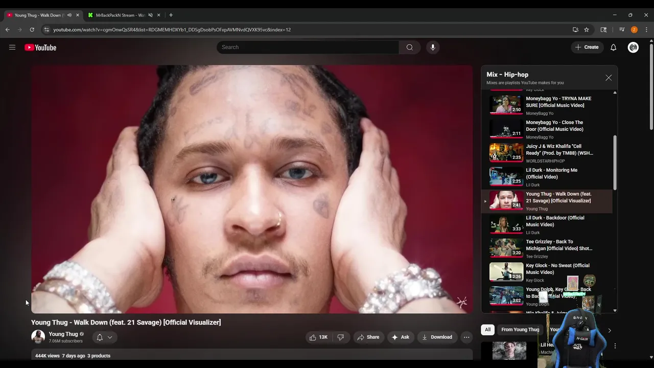This screenshot has height=368, width=654.
Task: Open Young Thug channel name link
Action: (63, 334)
